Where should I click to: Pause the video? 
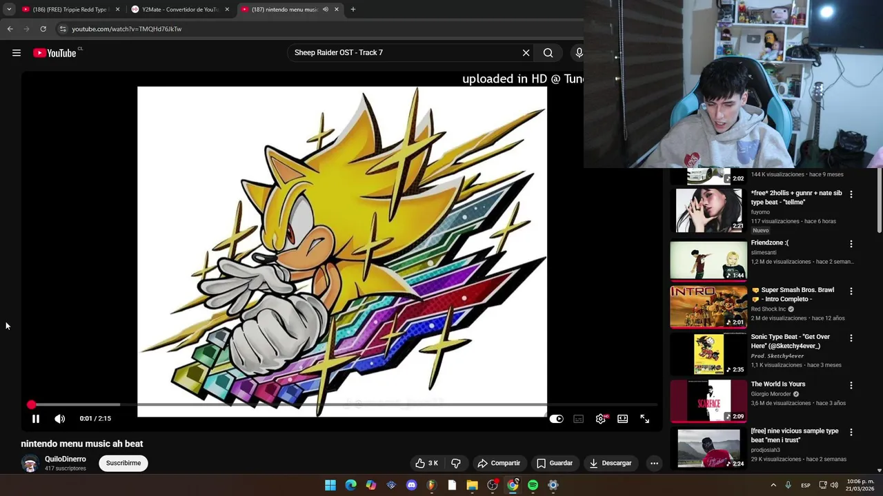click(36, 418)
